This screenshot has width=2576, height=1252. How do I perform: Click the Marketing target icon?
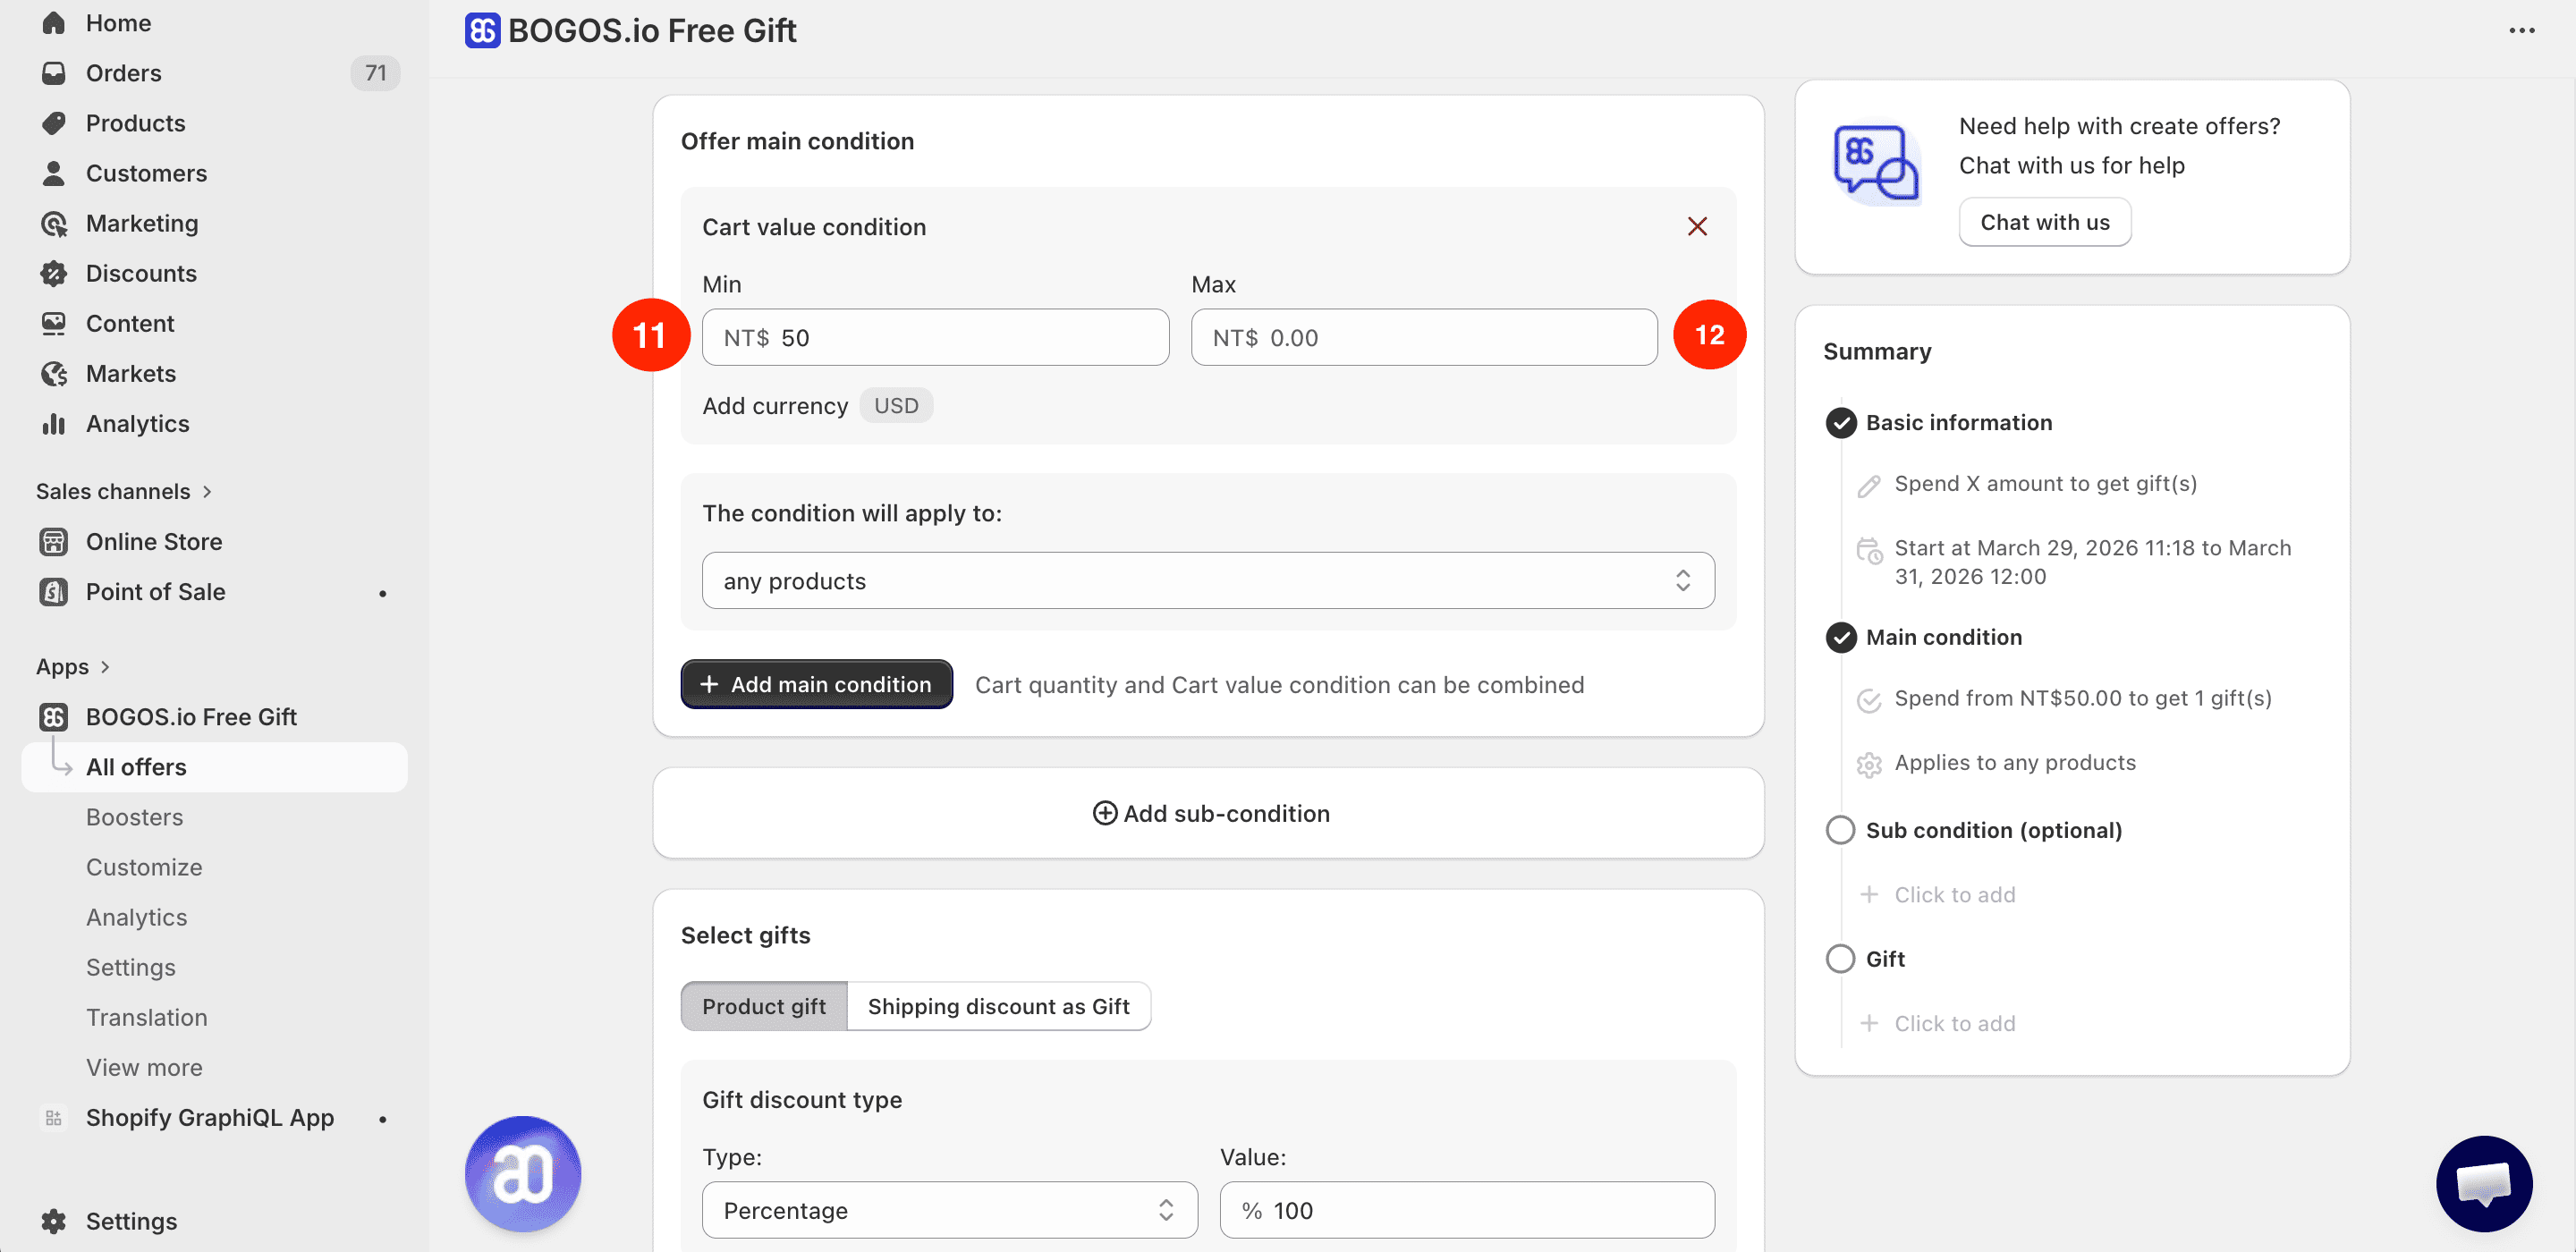pos(53,222)
